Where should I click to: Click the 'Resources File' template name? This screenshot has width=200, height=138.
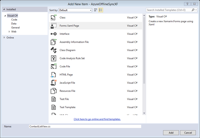click(67, 91)
